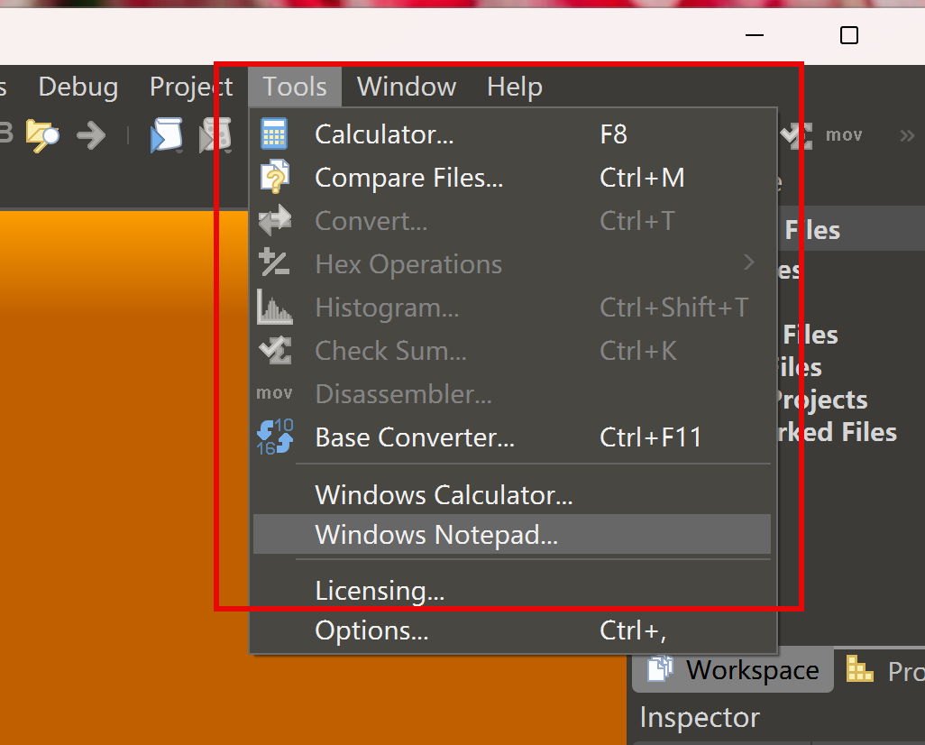Click the Base Converter icon
Viewport: 925px width, 745px height.
(x=275, y=437)
